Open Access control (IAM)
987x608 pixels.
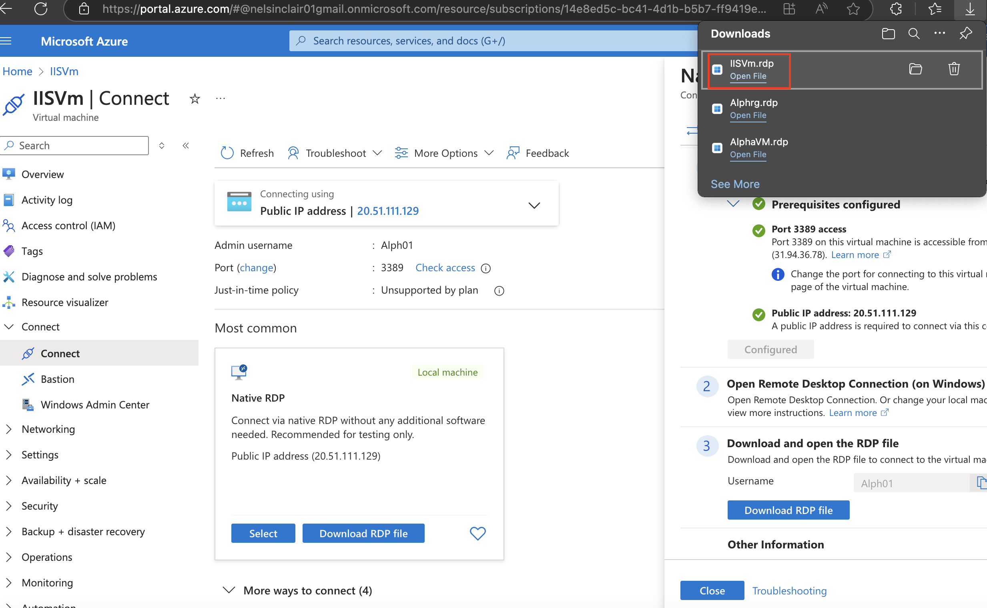click(68, 226)
